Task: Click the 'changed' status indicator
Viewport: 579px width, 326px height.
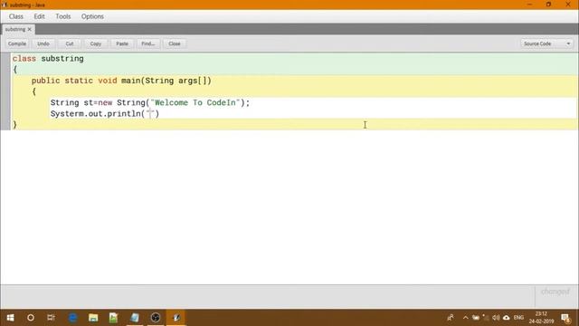Action: click(x=555, y=292)
